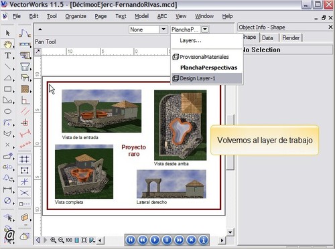Open the File menu

pyautogui.click(x=17, y=16)
